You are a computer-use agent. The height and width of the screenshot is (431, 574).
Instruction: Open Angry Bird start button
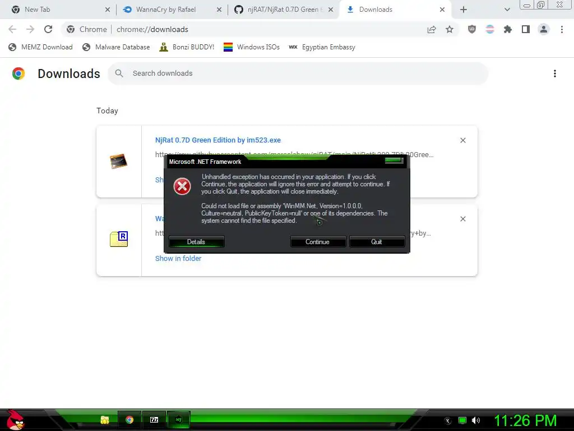click(x=15, y=420)
